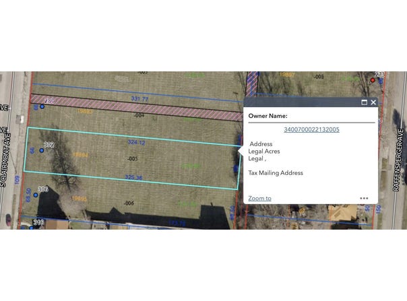Screen dimensions: 407x301
Task: Maximize the parcel info popup
Action: pos(364,102)
